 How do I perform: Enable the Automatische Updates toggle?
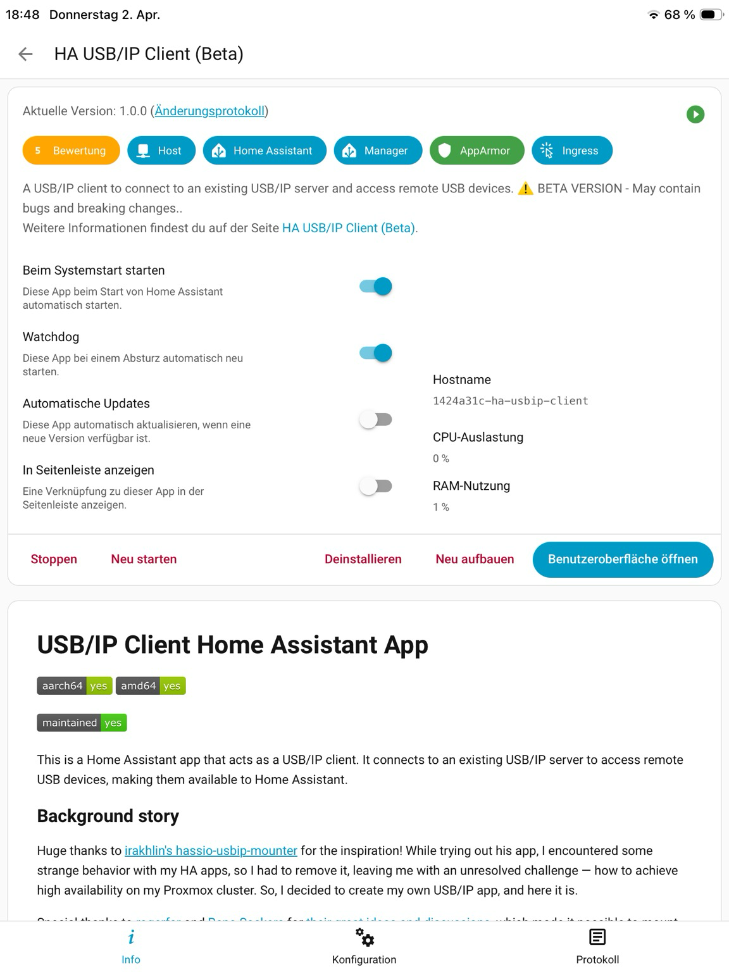click(376, 420)
